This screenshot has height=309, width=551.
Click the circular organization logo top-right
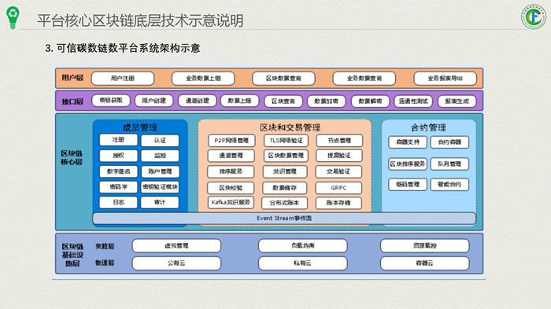coord(534,17)
